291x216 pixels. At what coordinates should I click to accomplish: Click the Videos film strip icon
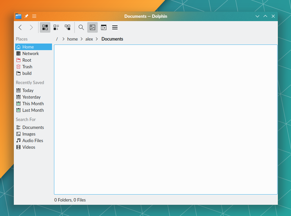pos(18,147)
